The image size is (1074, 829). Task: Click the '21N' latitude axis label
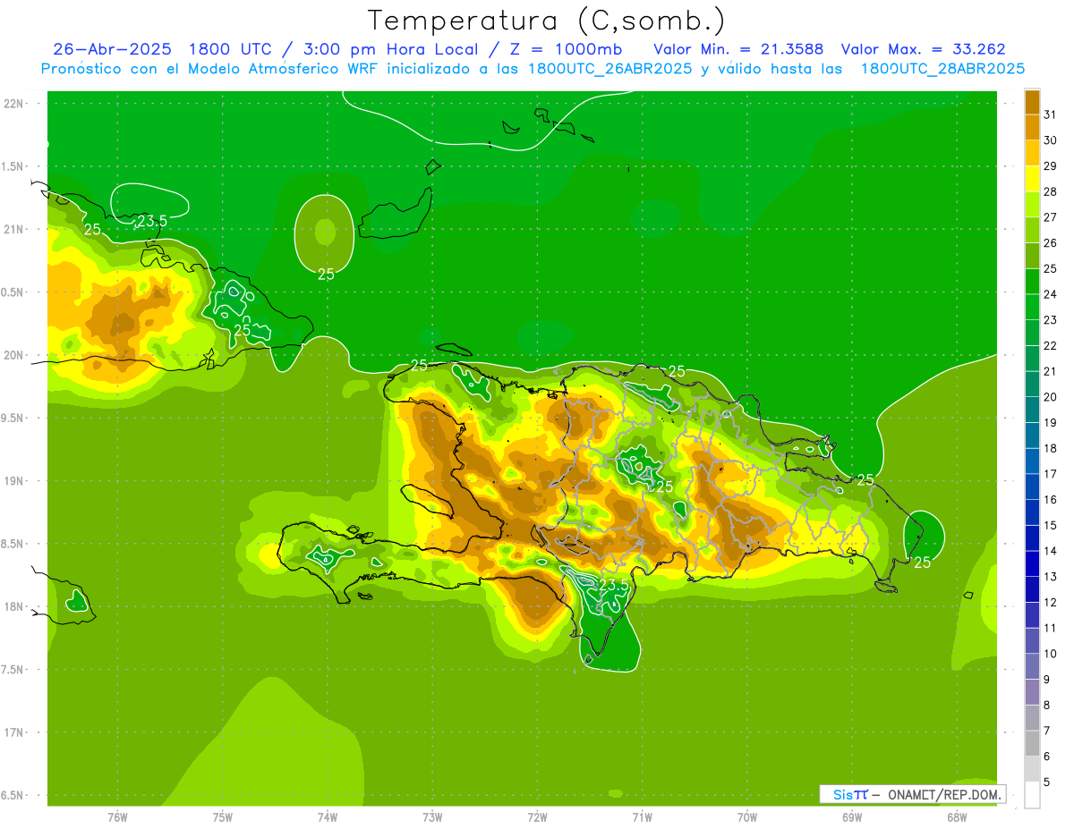(x=15, y=230)
